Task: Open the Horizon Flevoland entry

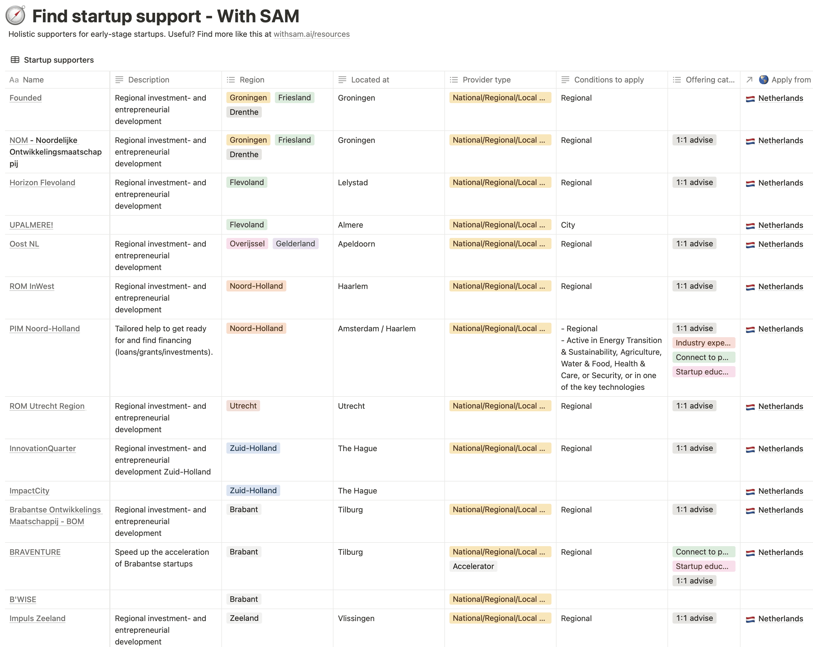Action: (x=42, y=183)
